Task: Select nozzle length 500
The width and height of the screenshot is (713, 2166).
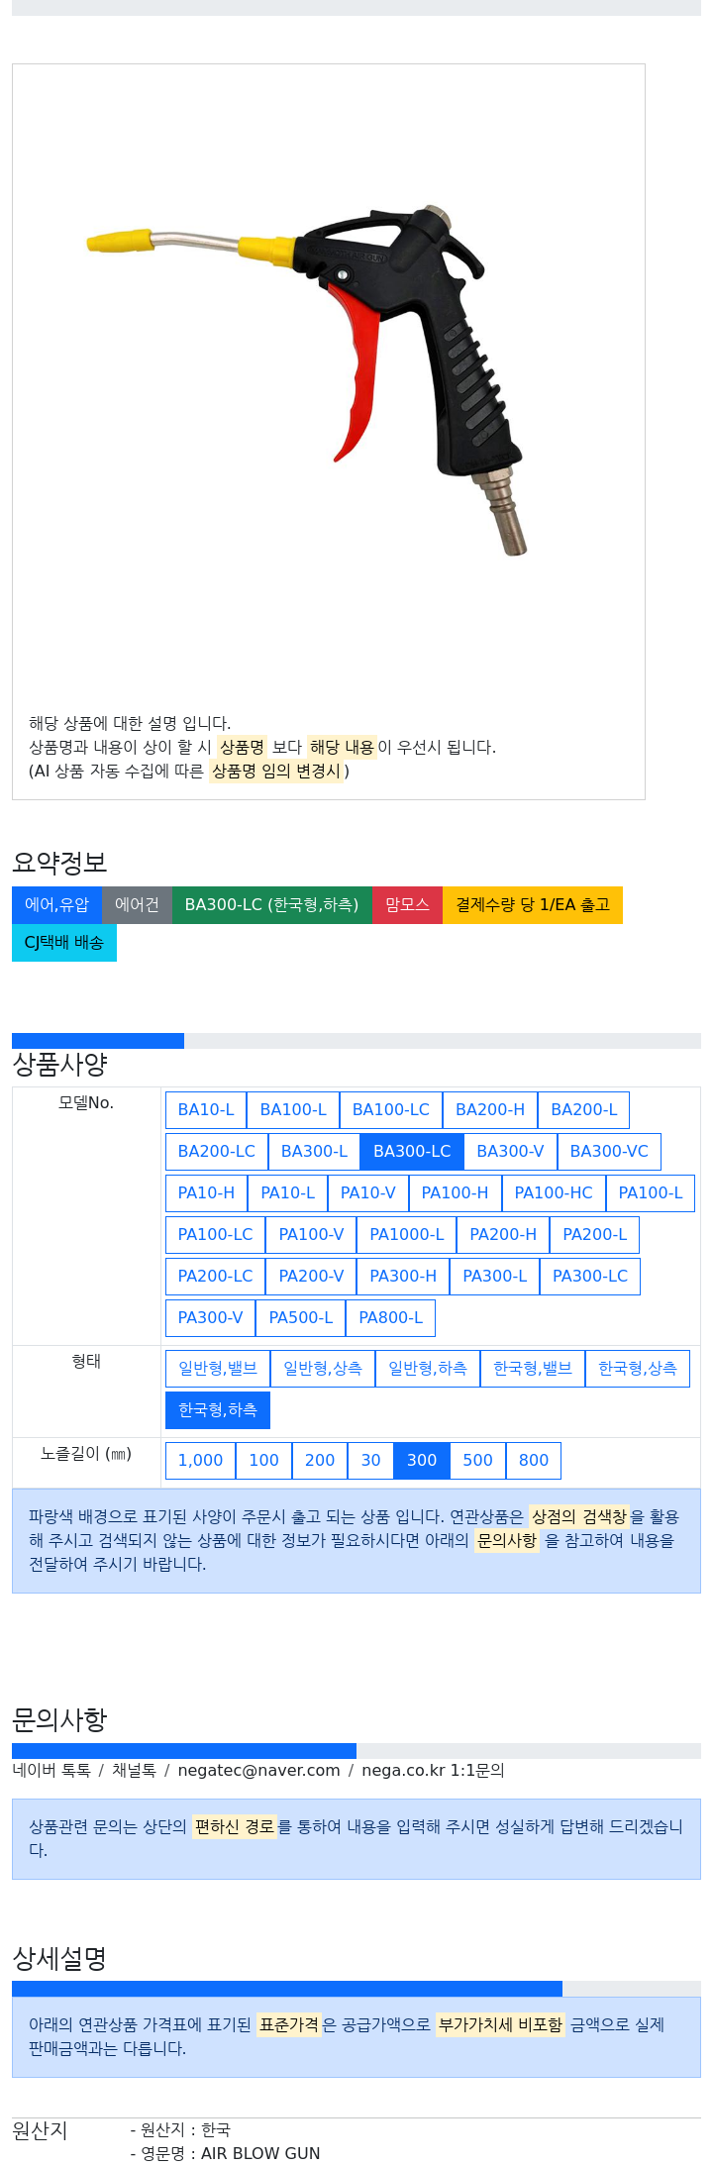Action: coord(477,1460)
